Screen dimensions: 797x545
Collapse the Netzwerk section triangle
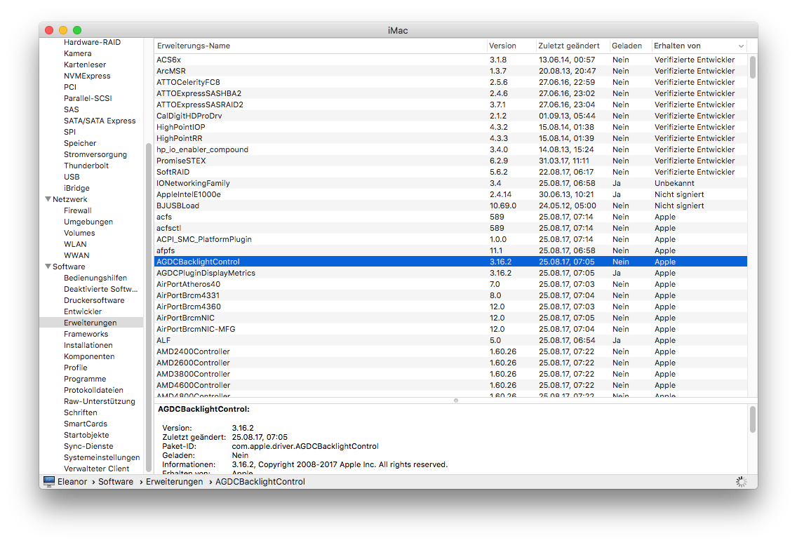tap(48, 199)
